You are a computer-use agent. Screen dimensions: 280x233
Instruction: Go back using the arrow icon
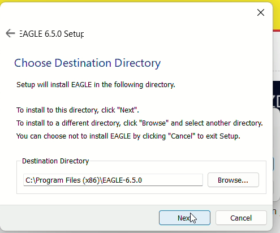pyautogui.click(x=10, y=33)
